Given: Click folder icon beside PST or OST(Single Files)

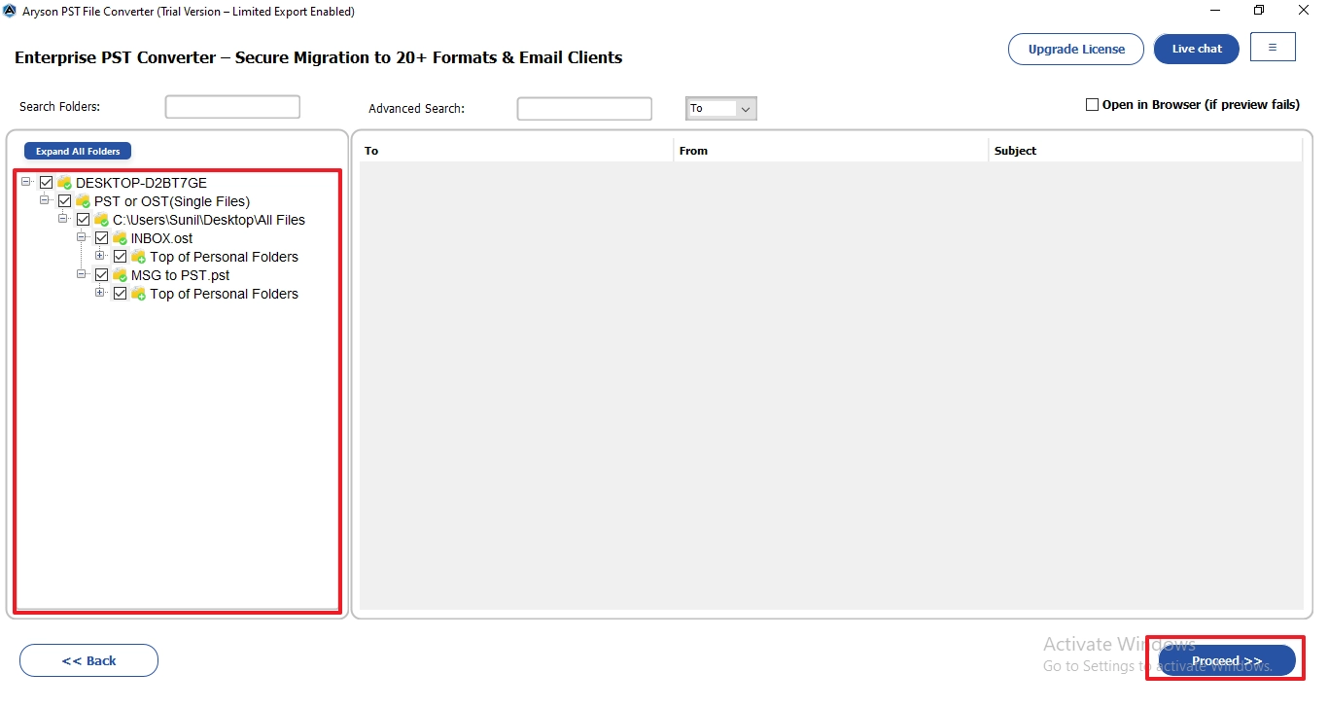Looking at the screenshot, I should click(x=84, y=201).
